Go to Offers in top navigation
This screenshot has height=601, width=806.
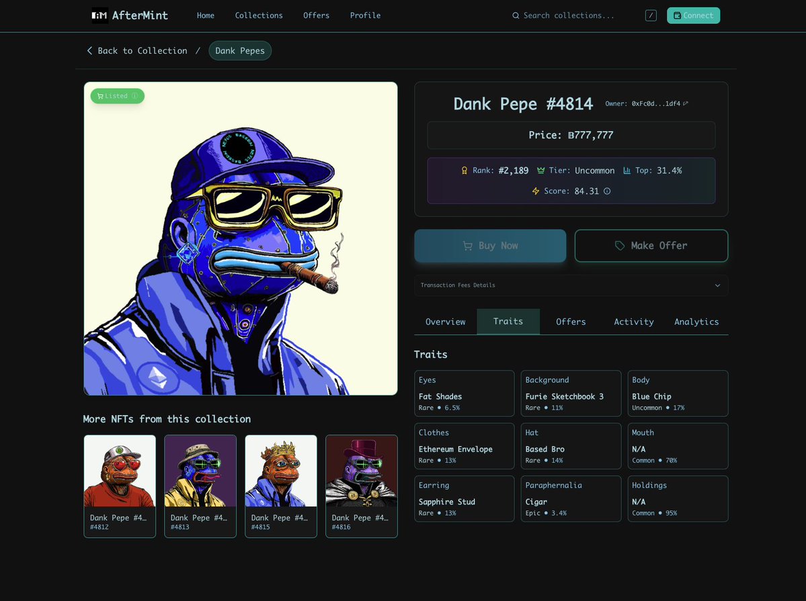(316, 15)
